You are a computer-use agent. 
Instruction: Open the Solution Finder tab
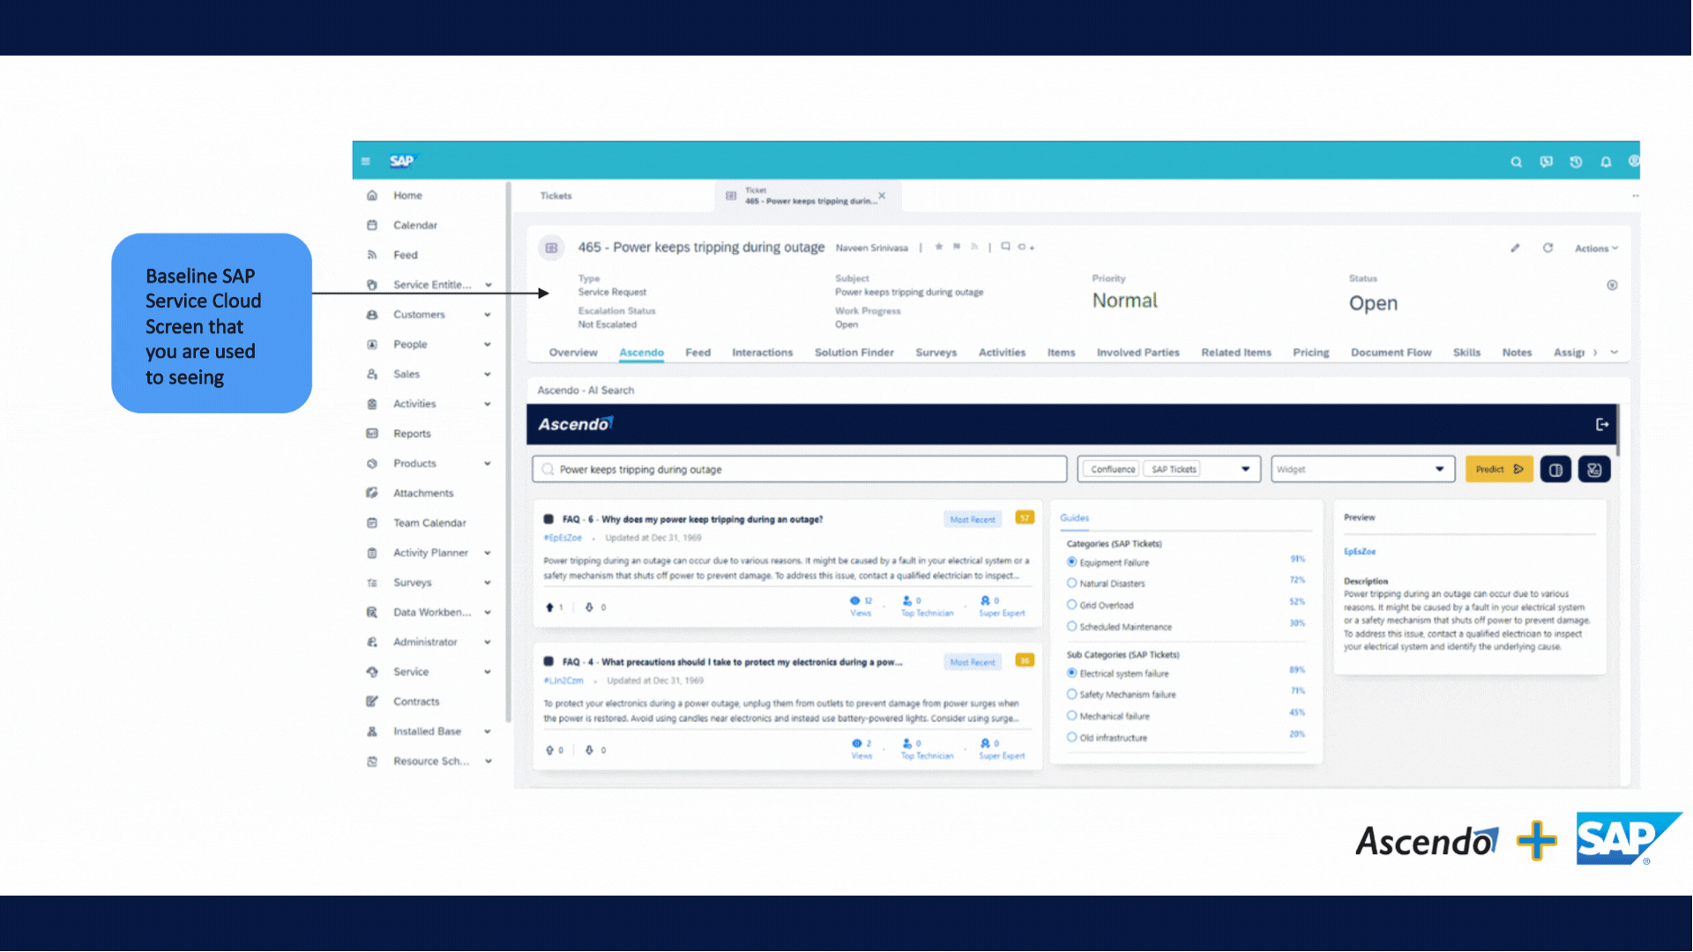pyautogui.click(x=854, y=353)
